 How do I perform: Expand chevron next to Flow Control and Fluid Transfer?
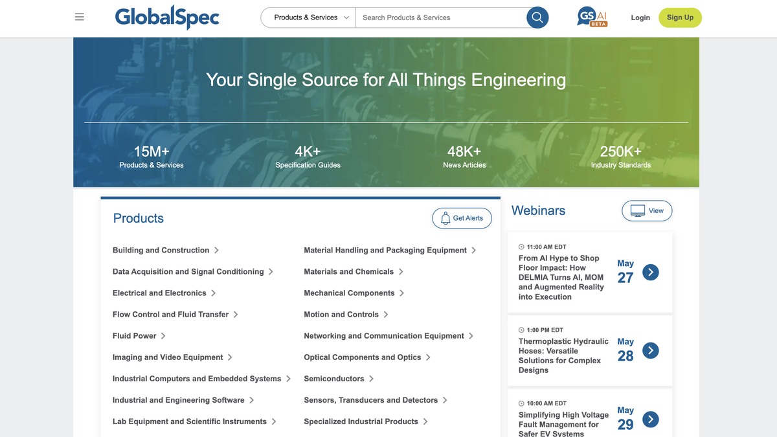pyautogui.click(x=236, y=315)
